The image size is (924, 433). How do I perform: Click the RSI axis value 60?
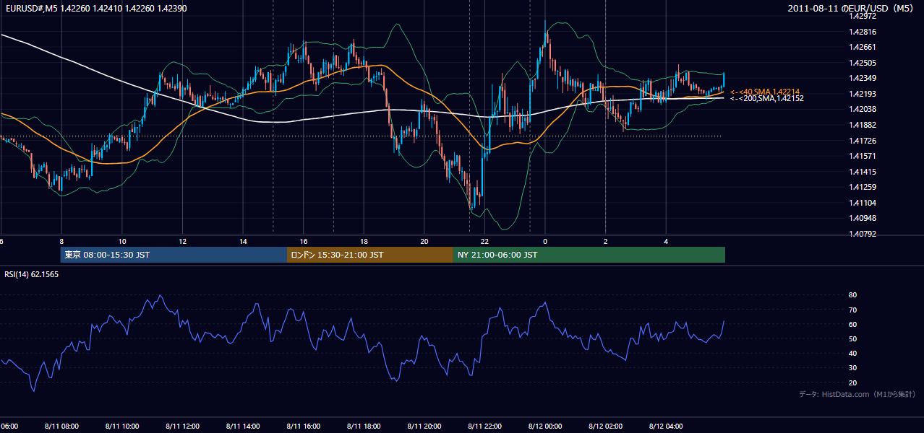852,324
